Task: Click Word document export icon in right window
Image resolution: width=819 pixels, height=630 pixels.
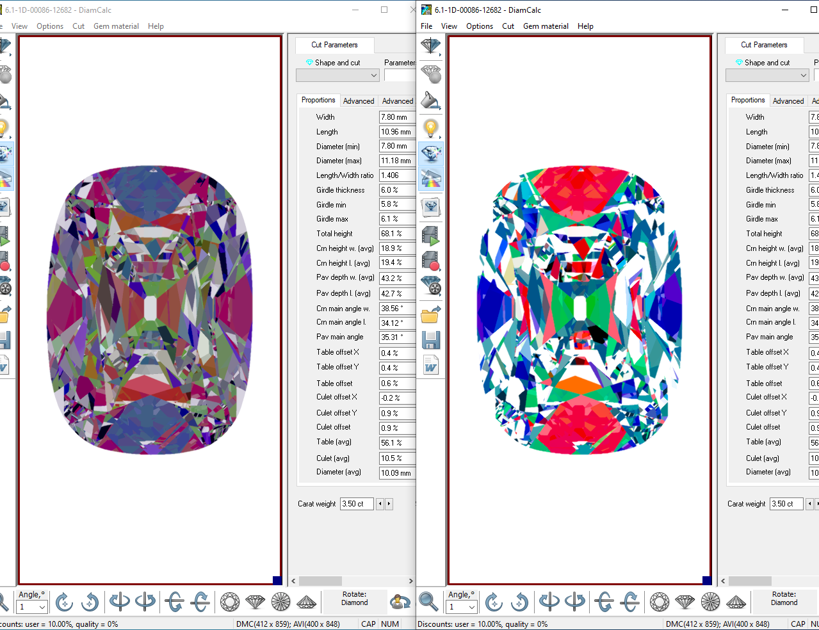Action: point(431,365)
